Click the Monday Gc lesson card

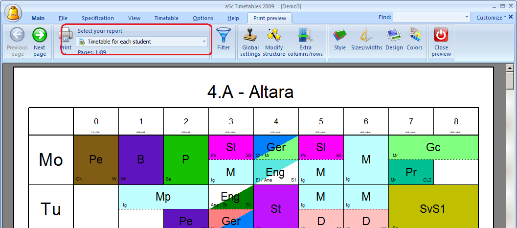433,147
